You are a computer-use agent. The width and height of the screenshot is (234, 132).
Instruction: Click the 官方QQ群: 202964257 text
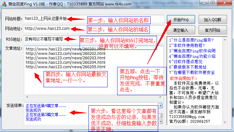[x=189, y=122]
